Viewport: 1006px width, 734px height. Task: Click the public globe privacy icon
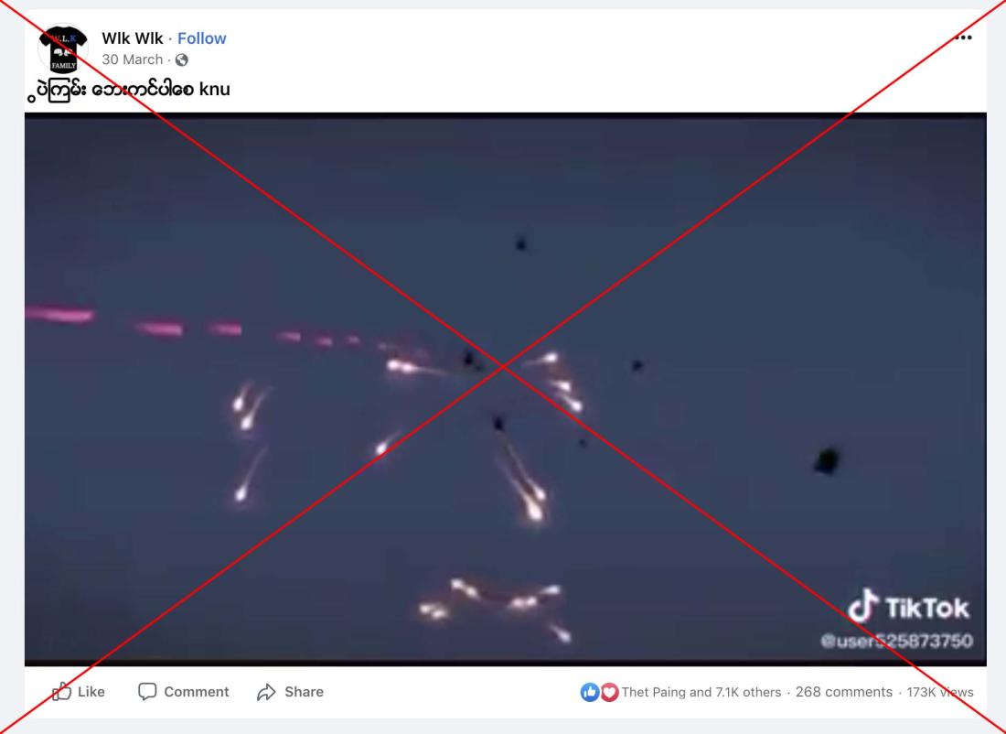(x=182, y=60)
